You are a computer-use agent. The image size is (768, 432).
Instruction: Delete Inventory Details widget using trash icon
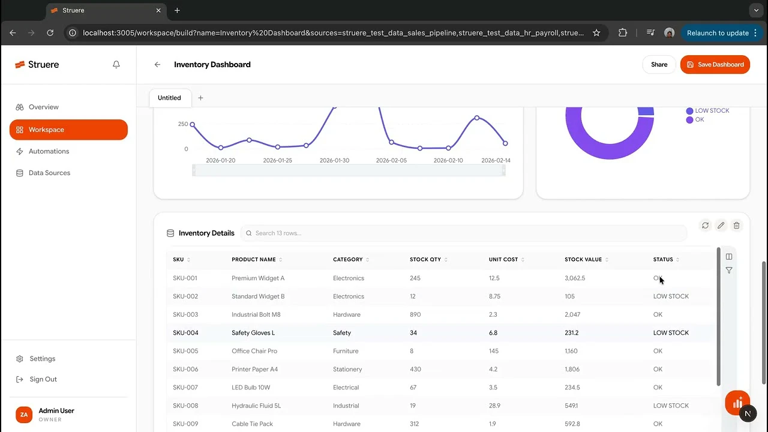point(736,226)
